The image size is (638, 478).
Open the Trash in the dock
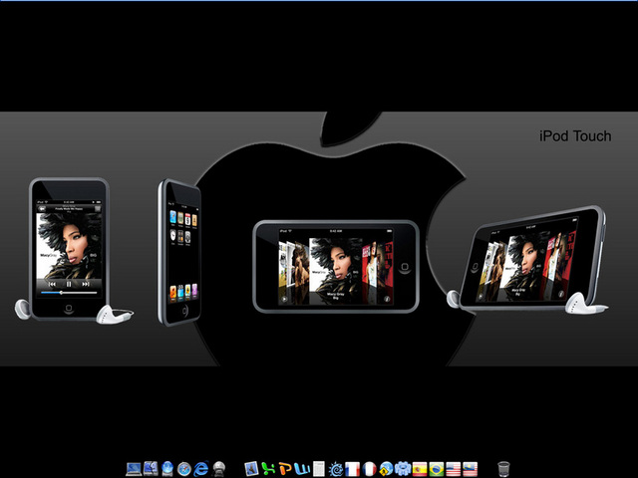pyautogui.click(x=503, y=469)
